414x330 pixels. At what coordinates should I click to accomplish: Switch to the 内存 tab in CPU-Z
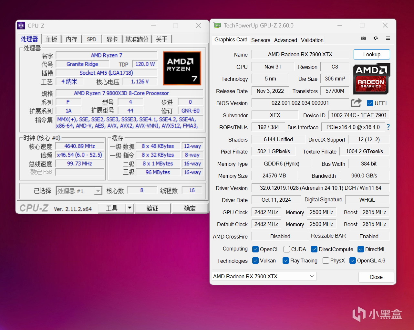[72, 39]
